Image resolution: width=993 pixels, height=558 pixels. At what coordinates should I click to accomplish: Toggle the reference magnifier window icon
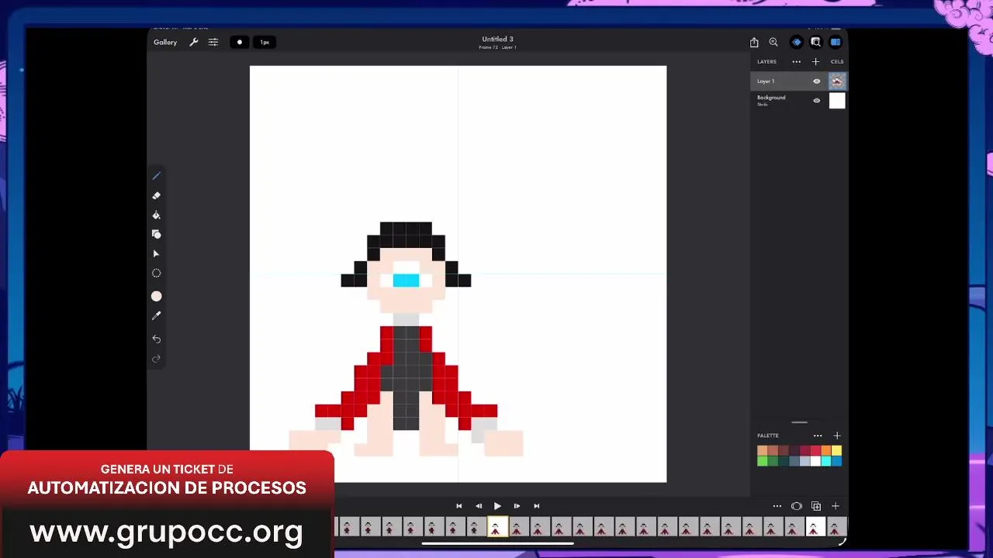click(x=816, y=42)
